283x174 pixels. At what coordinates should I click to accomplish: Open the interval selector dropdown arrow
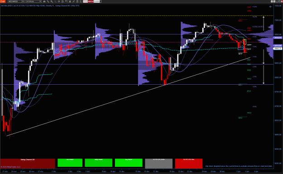click(x=40, y=1)
